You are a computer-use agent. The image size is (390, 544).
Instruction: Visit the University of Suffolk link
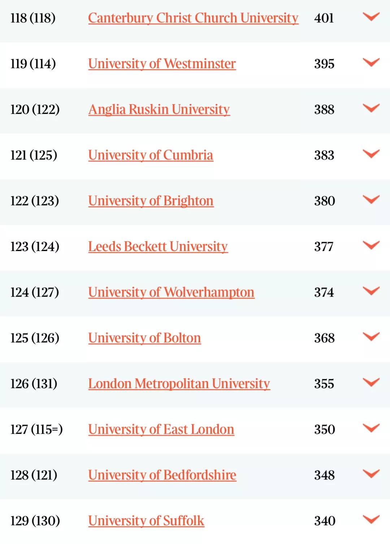pyautogui.click(x=146, y=521)
